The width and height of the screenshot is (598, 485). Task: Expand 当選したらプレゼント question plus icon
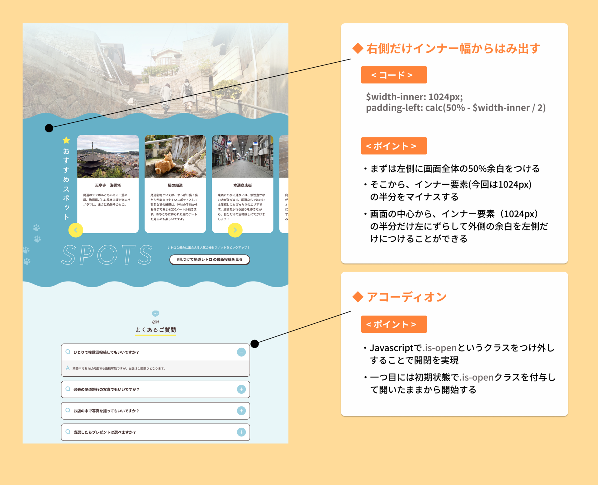241,432
